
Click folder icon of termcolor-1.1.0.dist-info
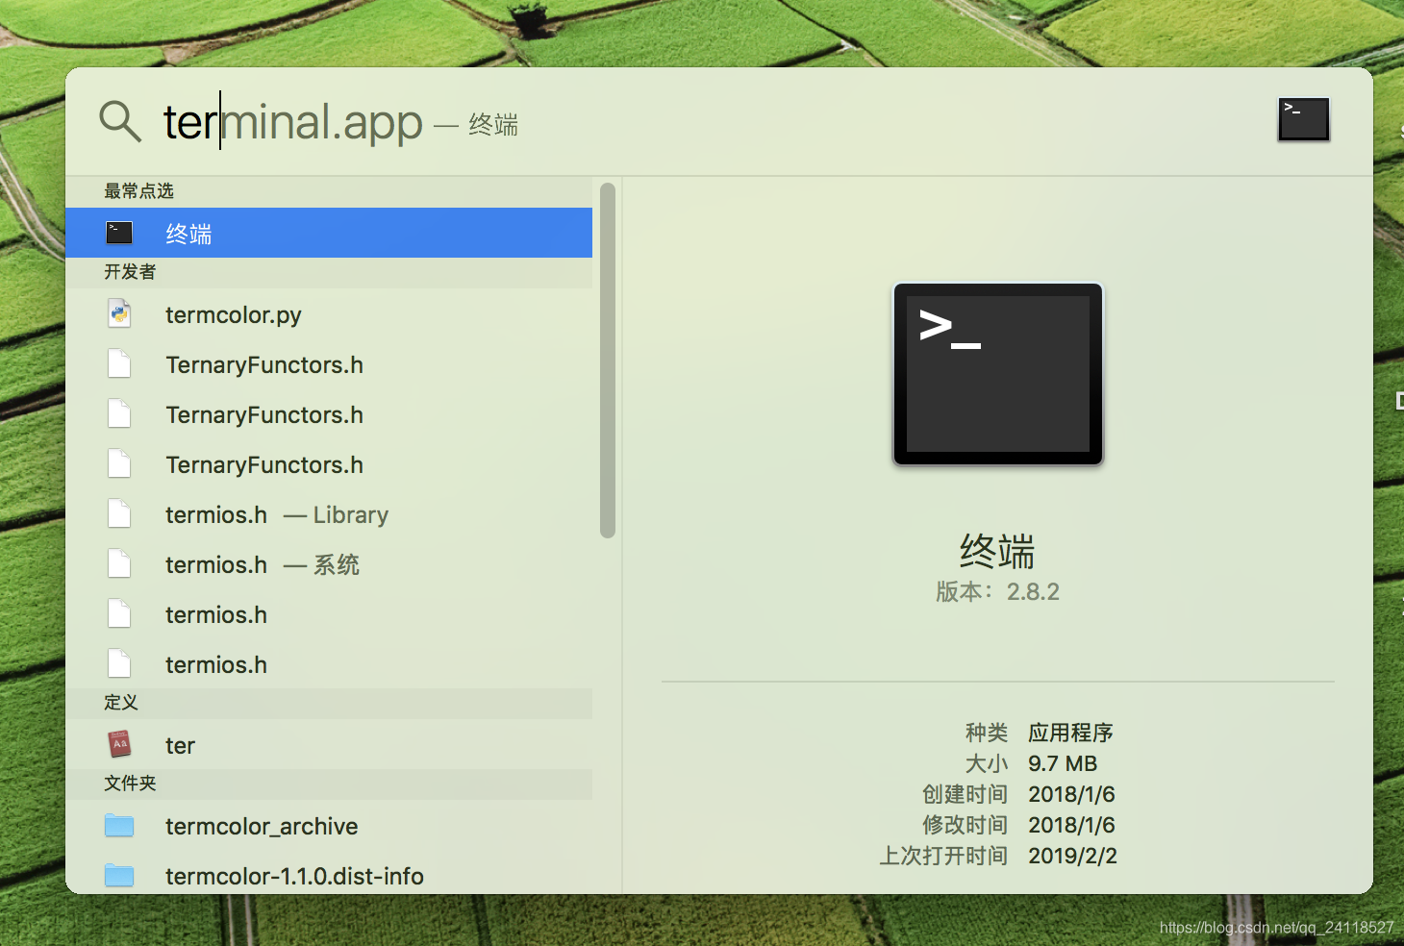click(x=119, y=876)
